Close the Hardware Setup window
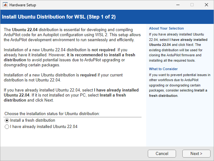Screen dimensions: 214x161 click(x=206, y=5)
